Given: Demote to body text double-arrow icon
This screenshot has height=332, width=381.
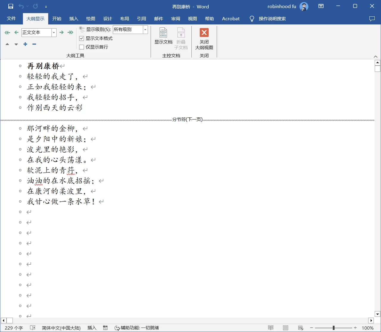Looking at the screenshot, I should (x=70, y=32).
